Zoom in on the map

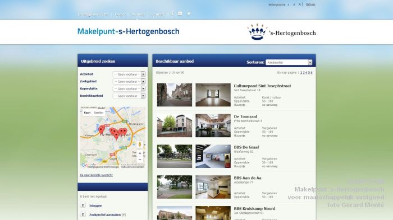[140, 153]
